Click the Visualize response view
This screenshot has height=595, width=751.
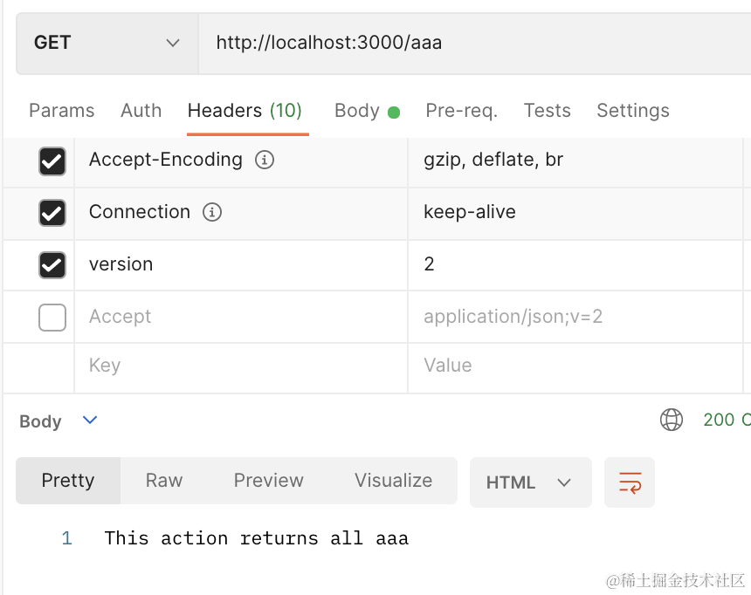pyautogui.click(x=393, y=481)
